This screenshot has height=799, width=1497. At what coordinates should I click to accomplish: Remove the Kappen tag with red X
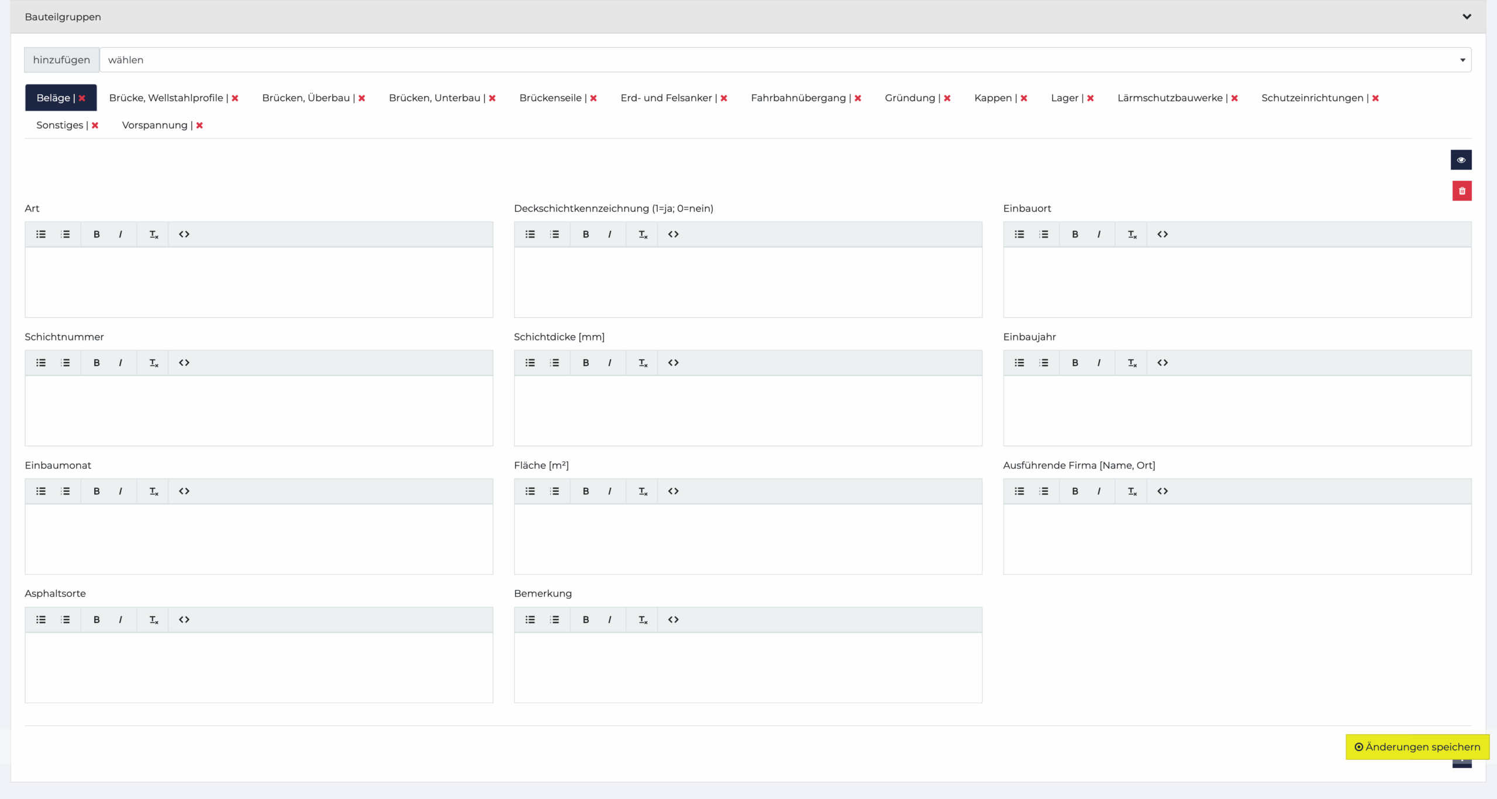1024,98
